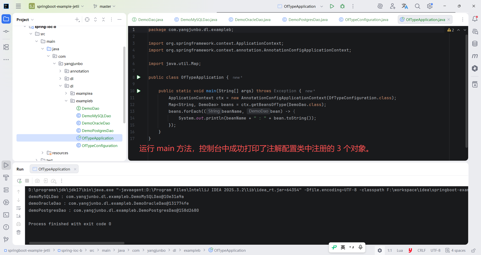Image resolution: width=481 pixels, height=255 pixels.
Task: Toggle soft-wrap in console
Action: tap(19, 208)
